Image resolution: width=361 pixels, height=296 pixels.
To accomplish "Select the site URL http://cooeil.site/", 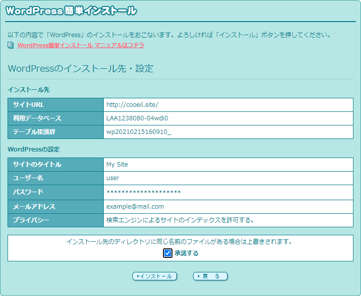I will coord(132,105).
